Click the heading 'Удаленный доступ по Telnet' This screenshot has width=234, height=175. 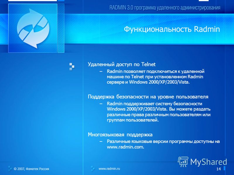point(122,64)
